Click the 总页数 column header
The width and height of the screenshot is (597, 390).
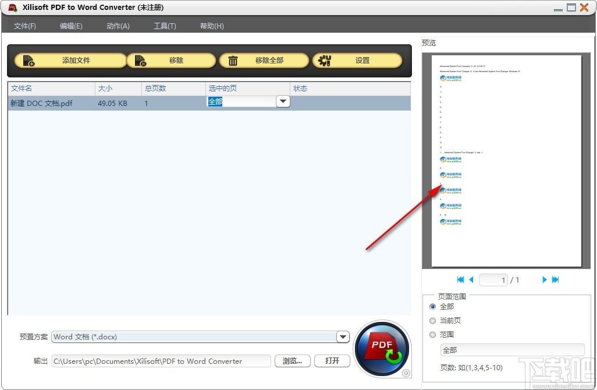(173, 88)
